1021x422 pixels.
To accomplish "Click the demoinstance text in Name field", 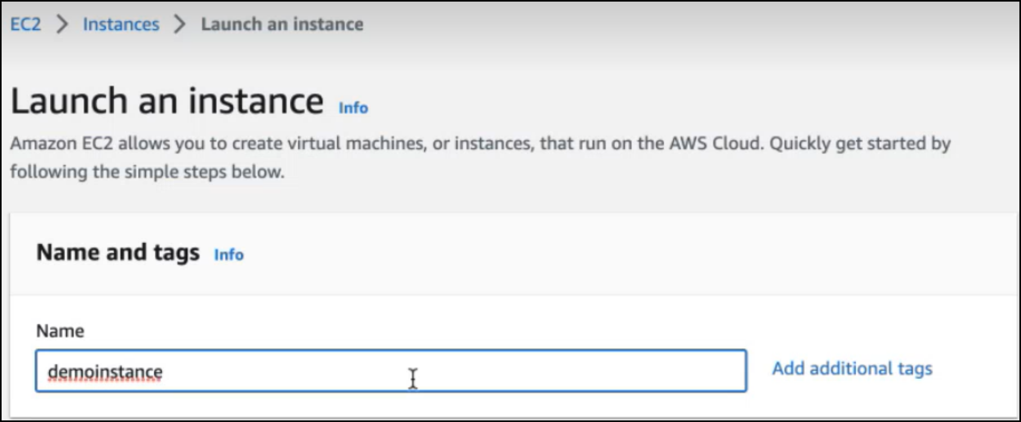I will point(105,372).
